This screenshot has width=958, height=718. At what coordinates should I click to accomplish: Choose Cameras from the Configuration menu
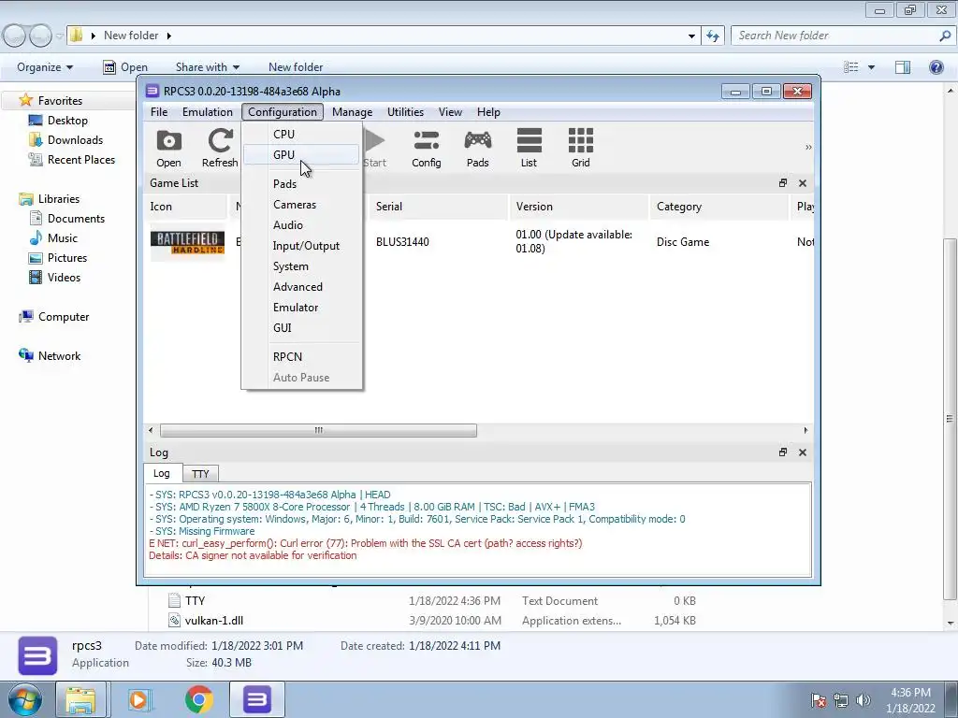302,205
